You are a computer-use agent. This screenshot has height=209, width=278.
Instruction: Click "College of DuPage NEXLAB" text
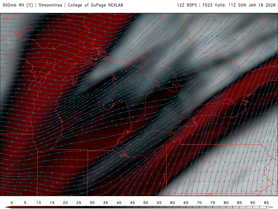point(95,5)
